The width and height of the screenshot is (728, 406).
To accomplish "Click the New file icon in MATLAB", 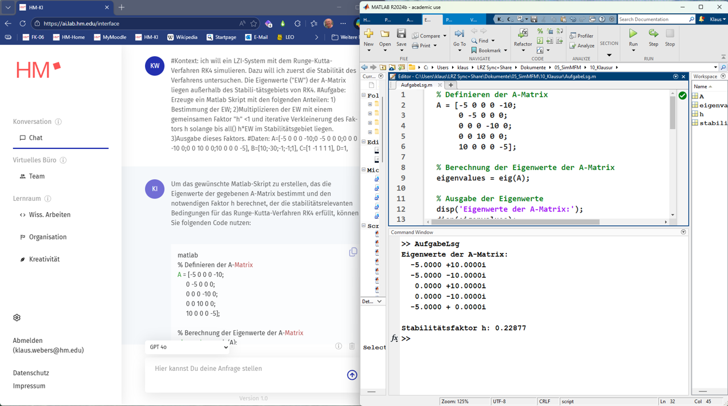I will click(369, 34).
